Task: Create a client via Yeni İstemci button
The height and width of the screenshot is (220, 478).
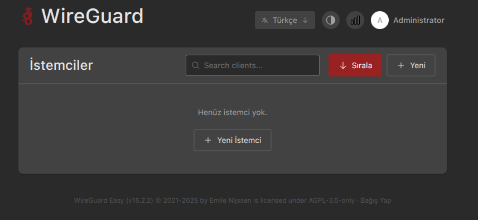Action: [x=232, y=140]
